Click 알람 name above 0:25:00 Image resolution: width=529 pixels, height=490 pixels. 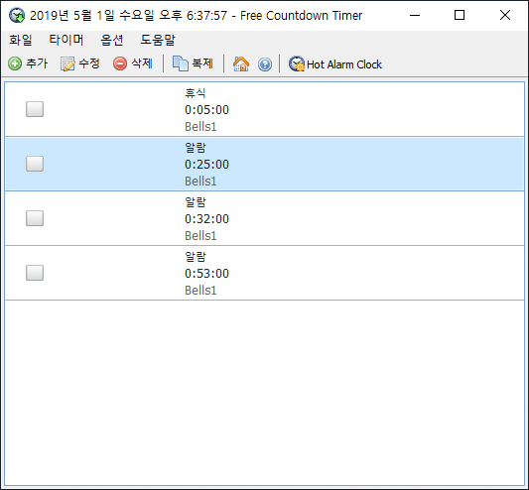tap(196, 148)
